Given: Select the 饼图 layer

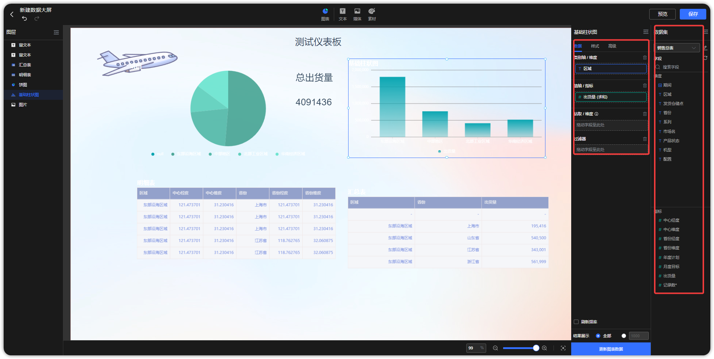Looking at the screenshot, I should [x=33, y=85].
